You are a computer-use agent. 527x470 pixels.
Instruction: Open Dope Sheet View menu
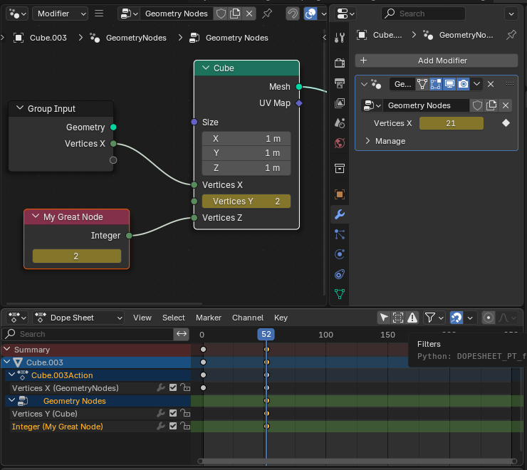click(142, 318)
